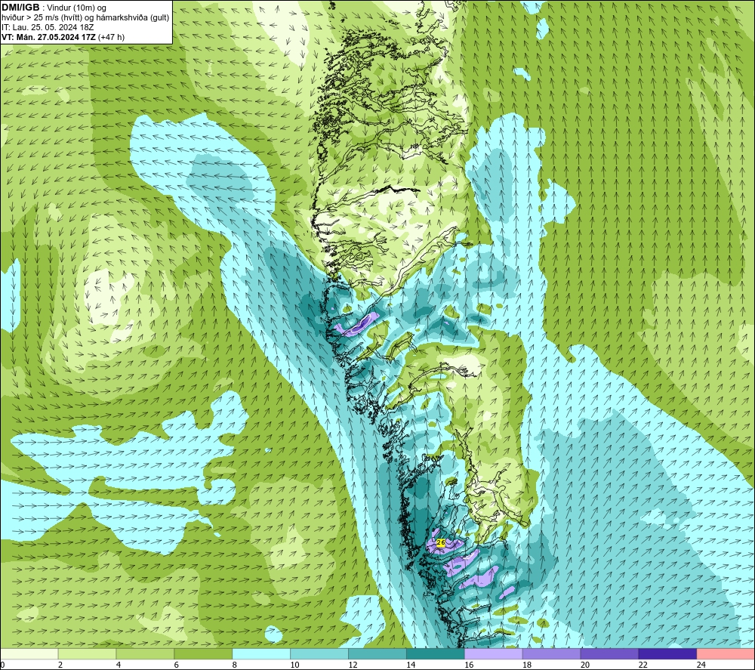Select the 10–12 m/s turquoise swatch
The image size is (755, 670).
point(319,653)
